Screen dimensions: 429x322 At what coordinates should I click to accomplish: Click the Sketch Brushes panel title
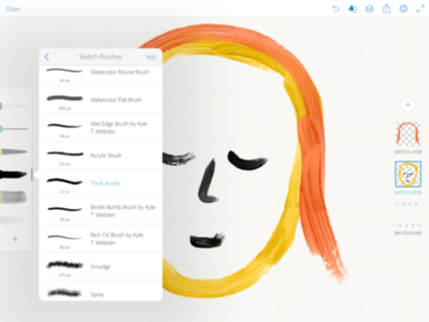(x=101, y=57)
